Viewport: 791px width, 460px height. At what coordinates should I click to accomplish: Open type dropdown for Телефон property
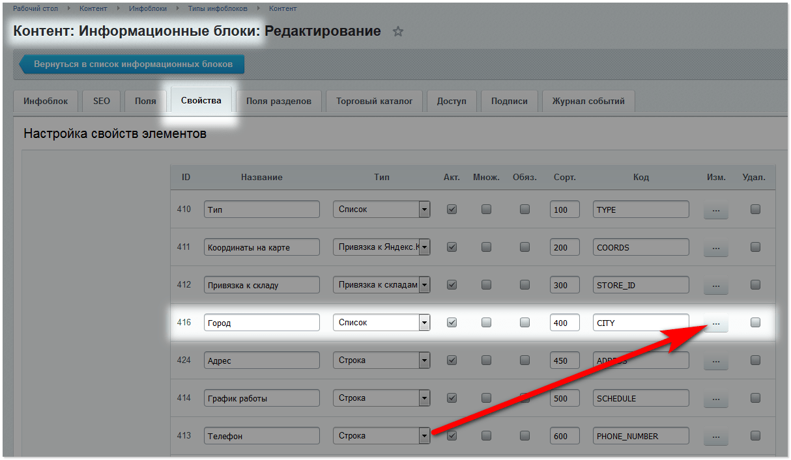(x=382, y=436)
